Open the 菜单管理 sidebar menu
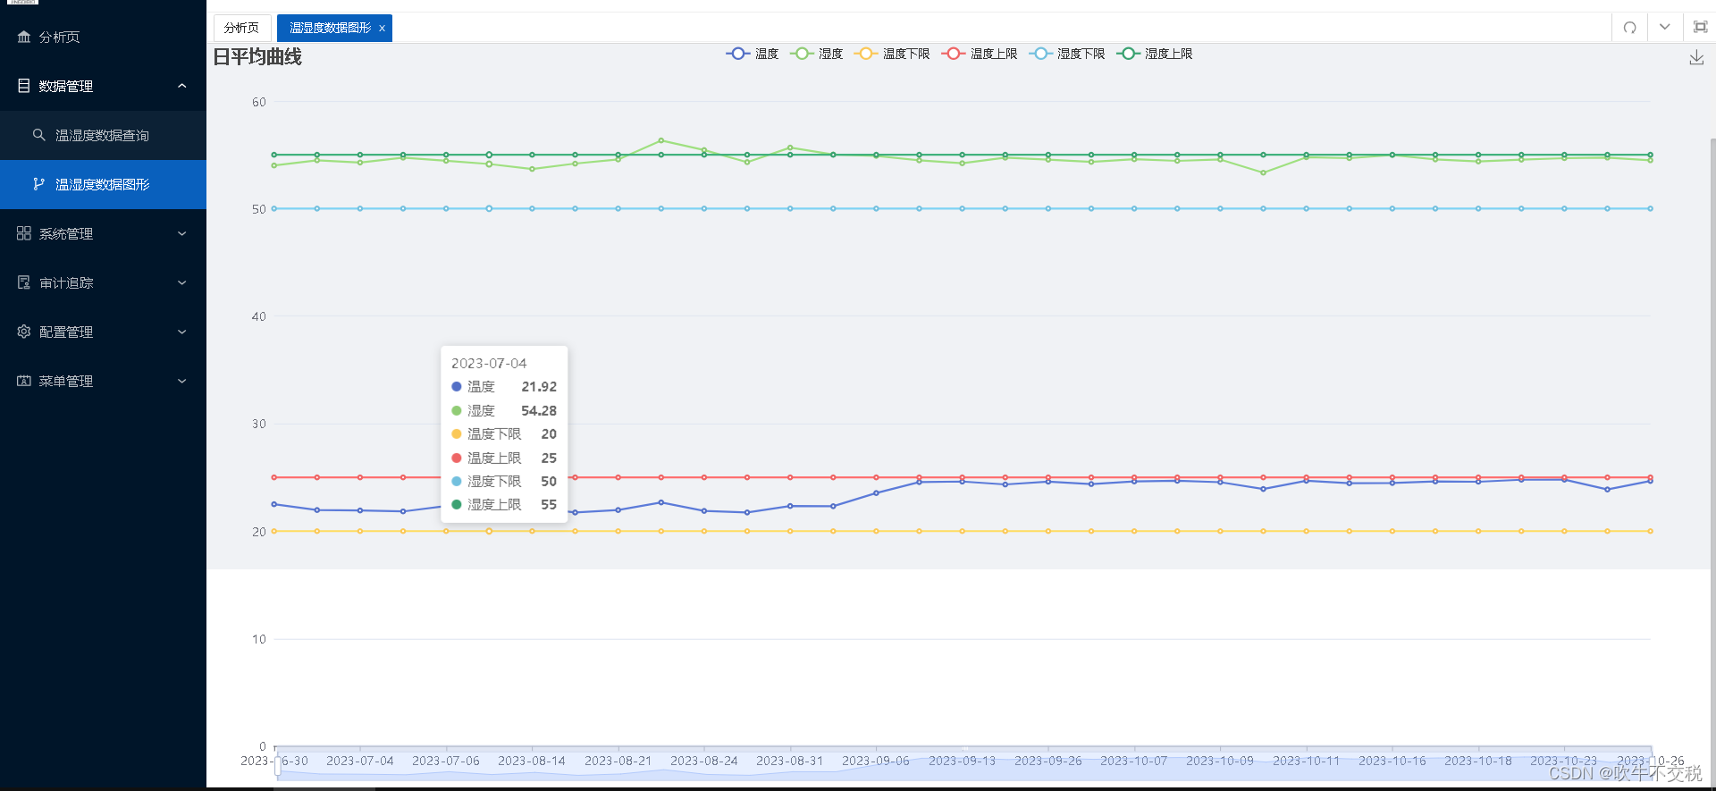 [103, 381]
